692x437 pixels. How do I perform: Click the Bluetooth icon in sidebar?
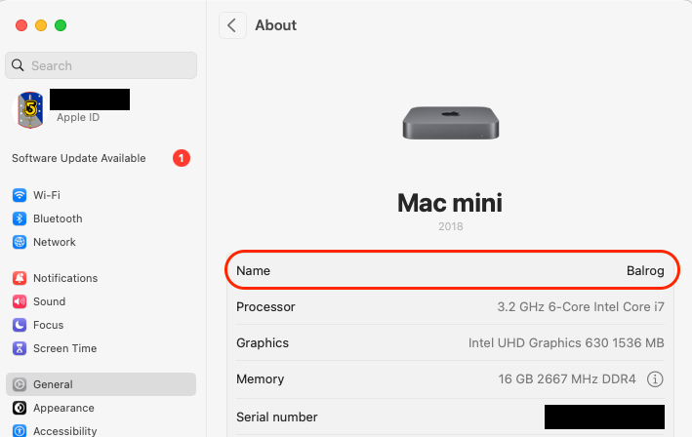click(20, 218)
